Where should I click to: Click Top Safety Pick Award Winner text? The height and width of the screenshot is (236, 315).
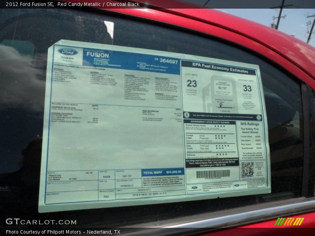[250, 131]
